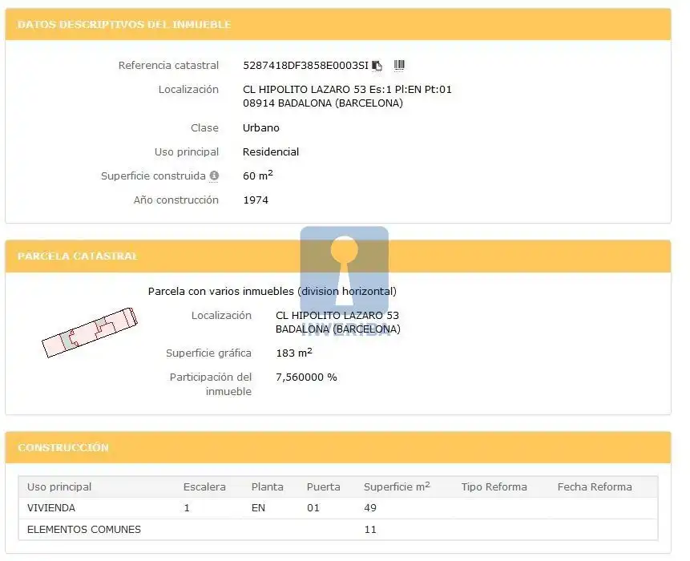Click the Escalera column header
The width and height of the screenshot is (690, 561).
(x=204, y=486)
